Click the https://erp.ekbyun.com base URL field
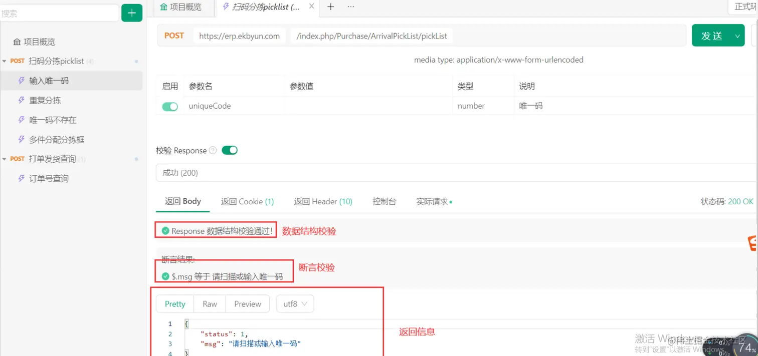Image resolution: width=758 pixels, height=356 pixels. (x=239, y=36)
